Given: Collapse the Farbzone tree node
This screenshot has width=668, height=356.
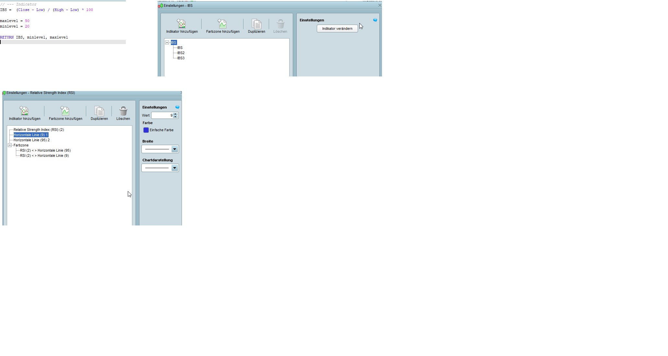Looking at the screenshot, I should pyautogui.click(x=10, y=145).
